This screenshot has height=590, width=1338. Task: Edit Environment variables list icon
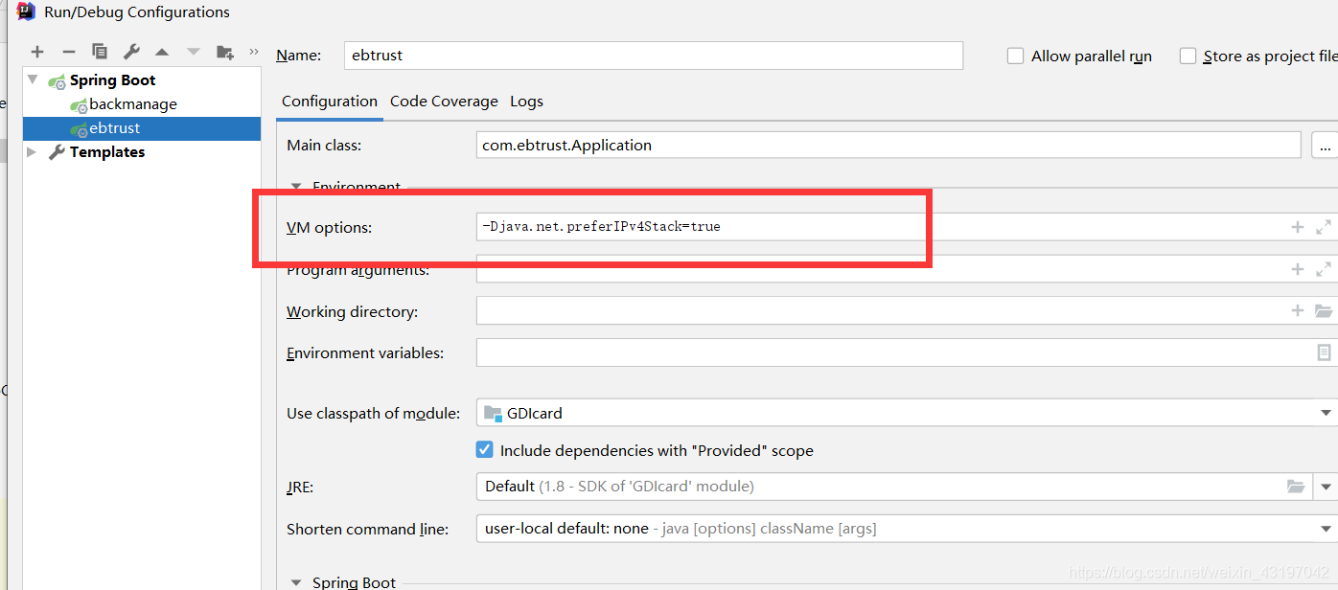(1324, 352)
